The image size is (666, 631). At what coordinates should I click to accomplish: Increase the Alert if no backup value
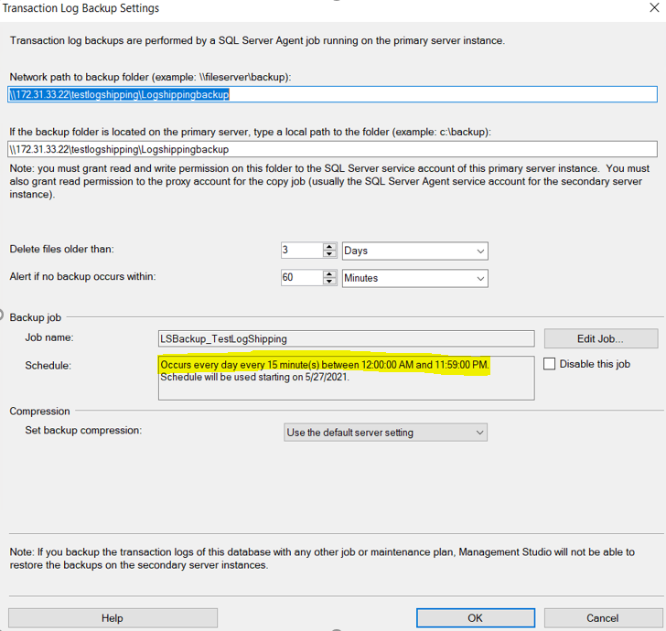[x=330, y=273]
